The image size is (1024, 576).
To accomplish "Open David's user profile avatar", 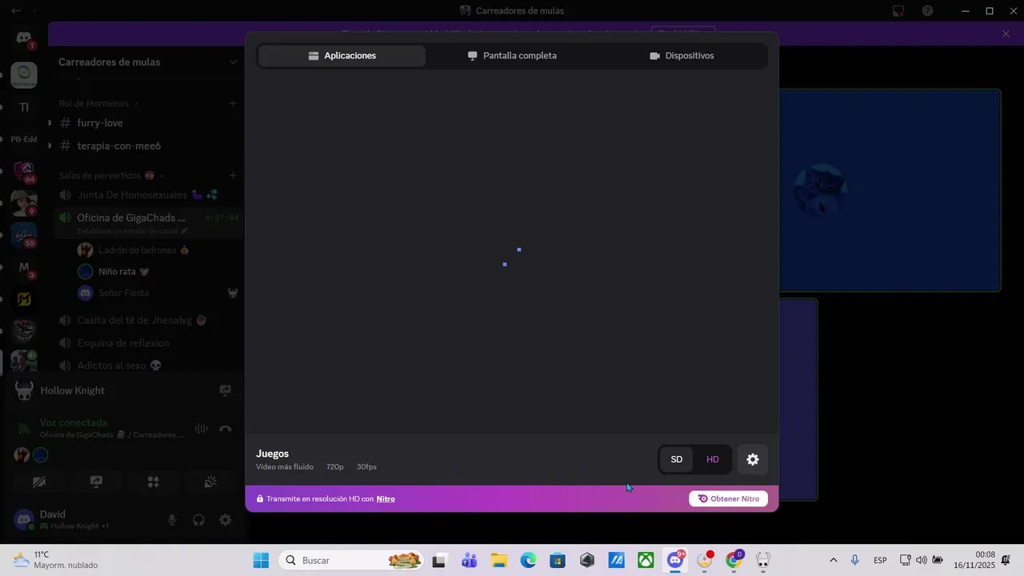I will coord(24,520).
